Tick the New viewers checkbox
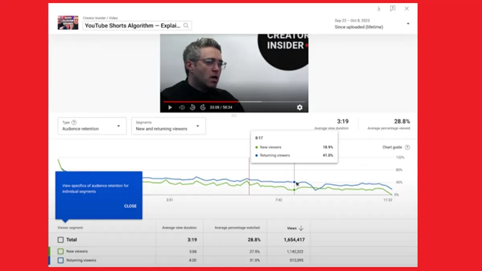Screen dimensions: 482x271 [61, 251]
